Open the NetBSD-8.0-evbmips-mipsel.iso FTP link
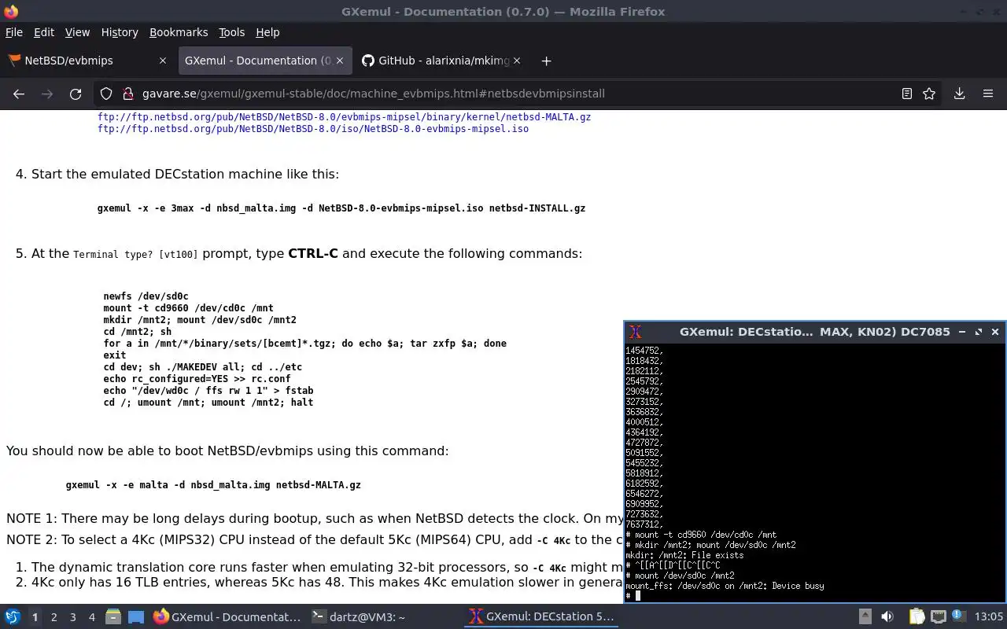Screen dimensions: 1007x629 click(313, 128)
